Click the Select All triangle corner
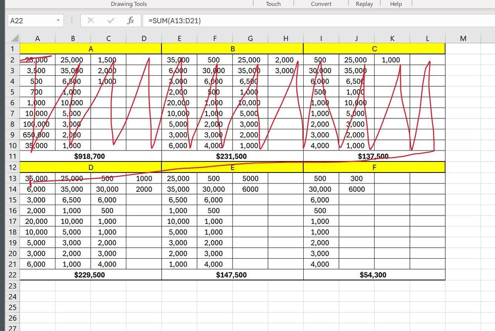Screen dimensions: 495x331 14,38
